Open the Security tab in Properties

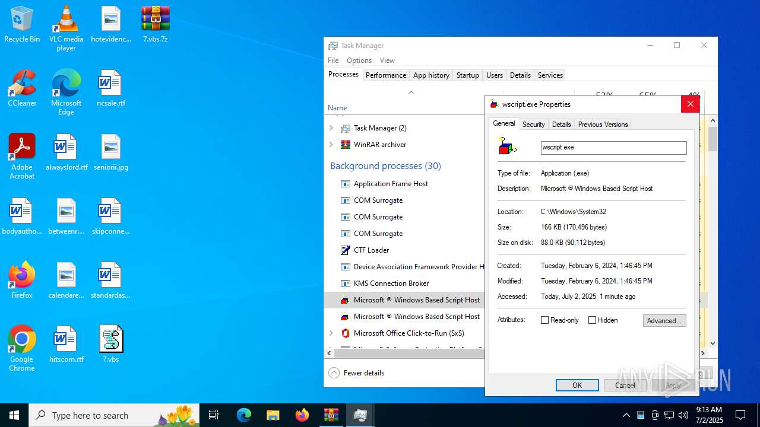click(533, 125)
